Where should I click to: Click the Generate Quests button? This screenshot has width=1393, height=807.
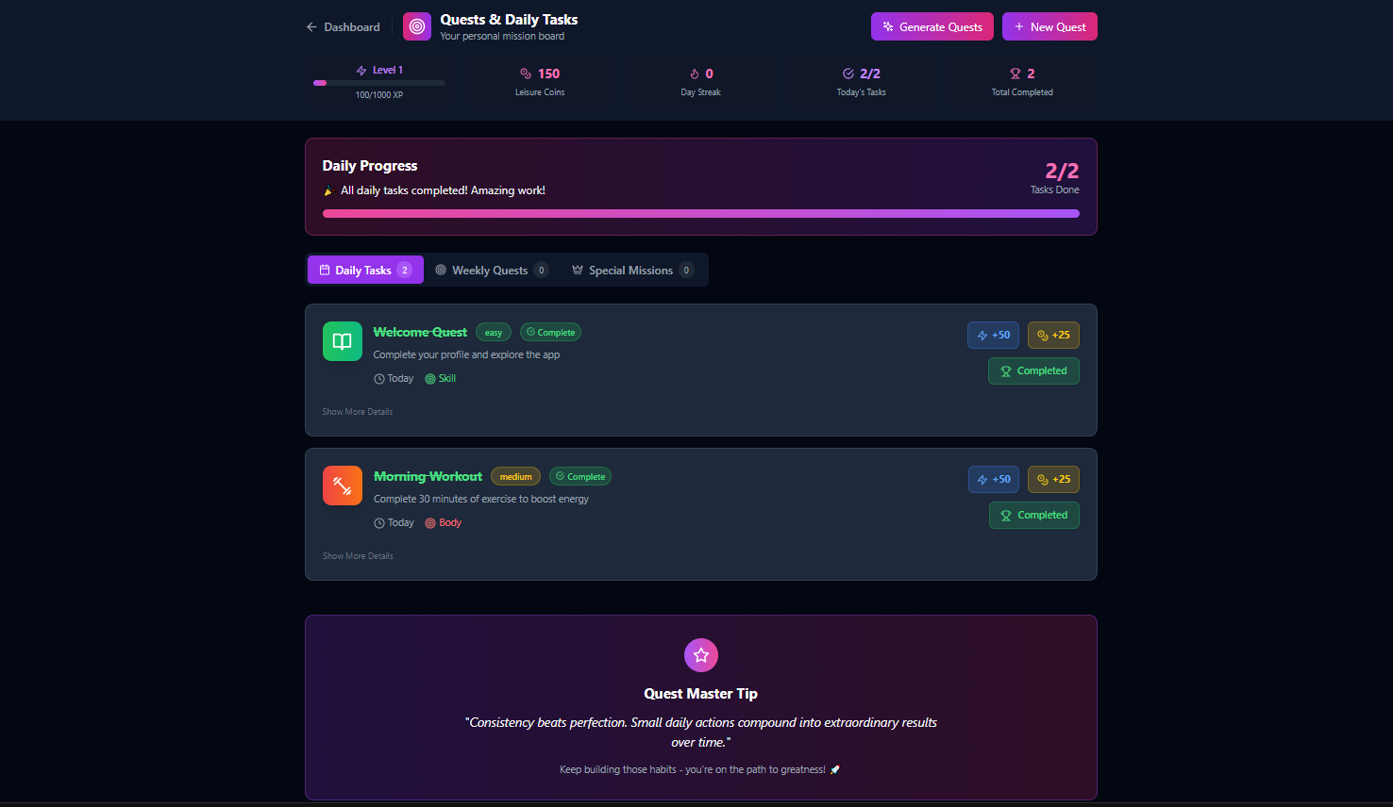coord(932,26)
